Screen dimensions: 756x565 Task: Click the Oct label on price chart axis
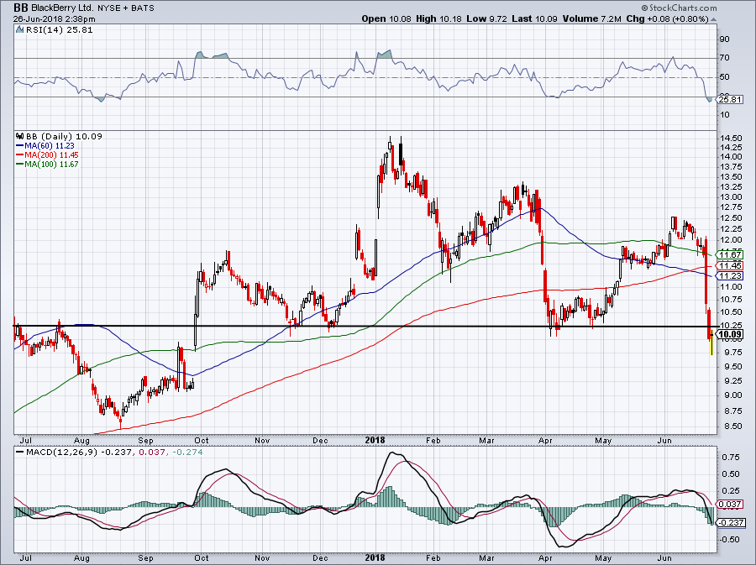point(201,440)
